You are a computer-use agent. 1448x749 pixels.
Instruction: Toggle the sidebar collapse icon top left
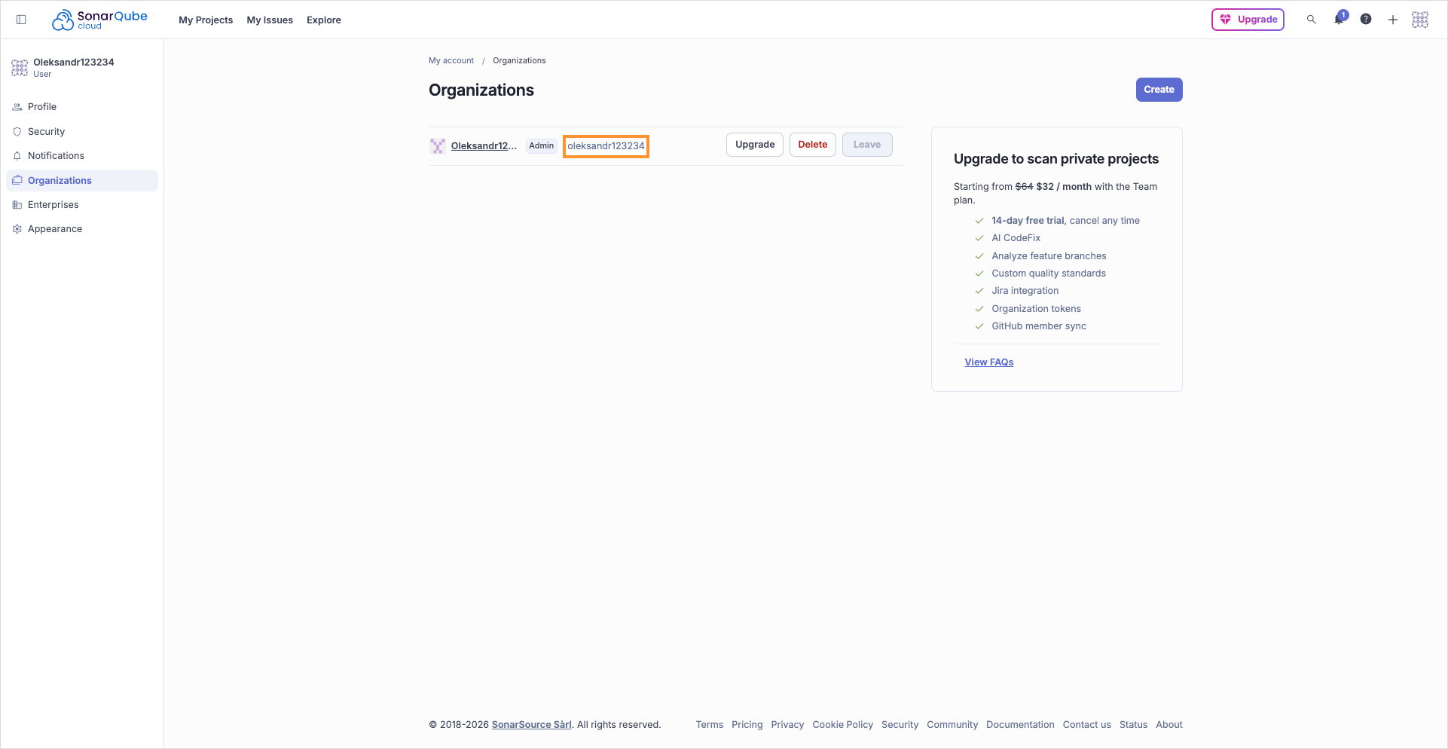click(x=21, y=19)
